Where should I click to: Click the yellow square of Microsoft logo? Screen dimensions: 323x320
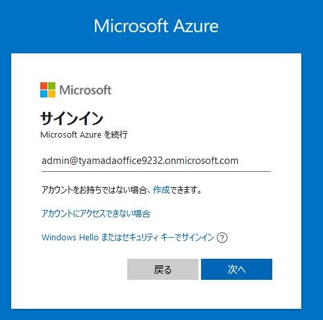coord(51,93)
